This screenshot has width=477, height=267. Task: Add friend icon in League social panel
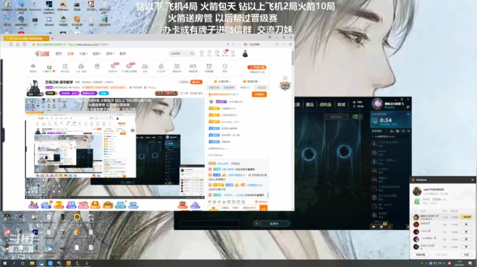pos(392,131)
